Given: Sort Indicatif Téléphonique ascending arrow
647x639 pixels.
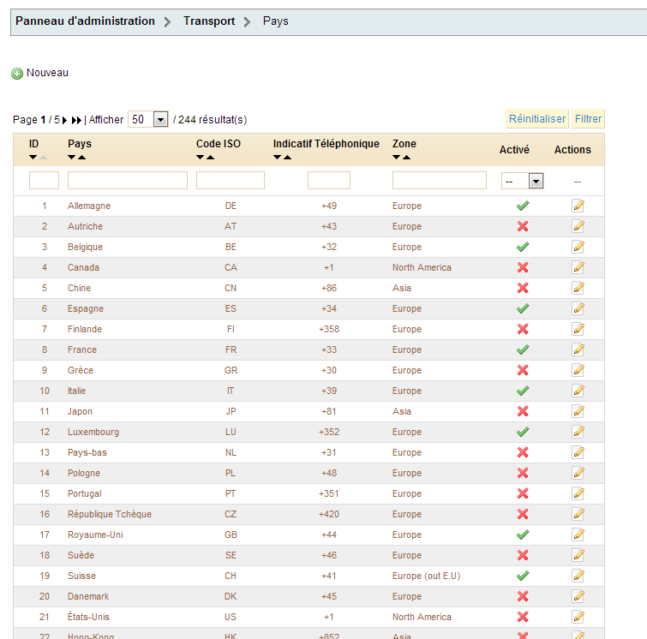Looking at the screenshot, I should tap(288, 157).
